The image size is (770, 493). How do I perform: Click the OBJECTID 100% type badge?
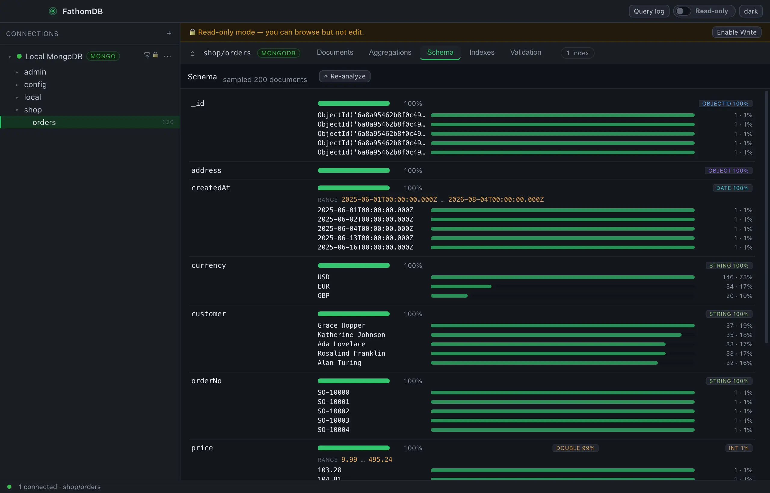tap(725, 103)
